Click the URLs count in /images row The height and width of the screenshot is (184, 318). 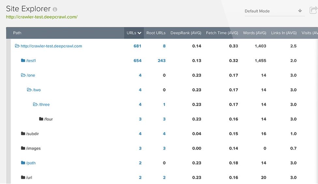140,149
